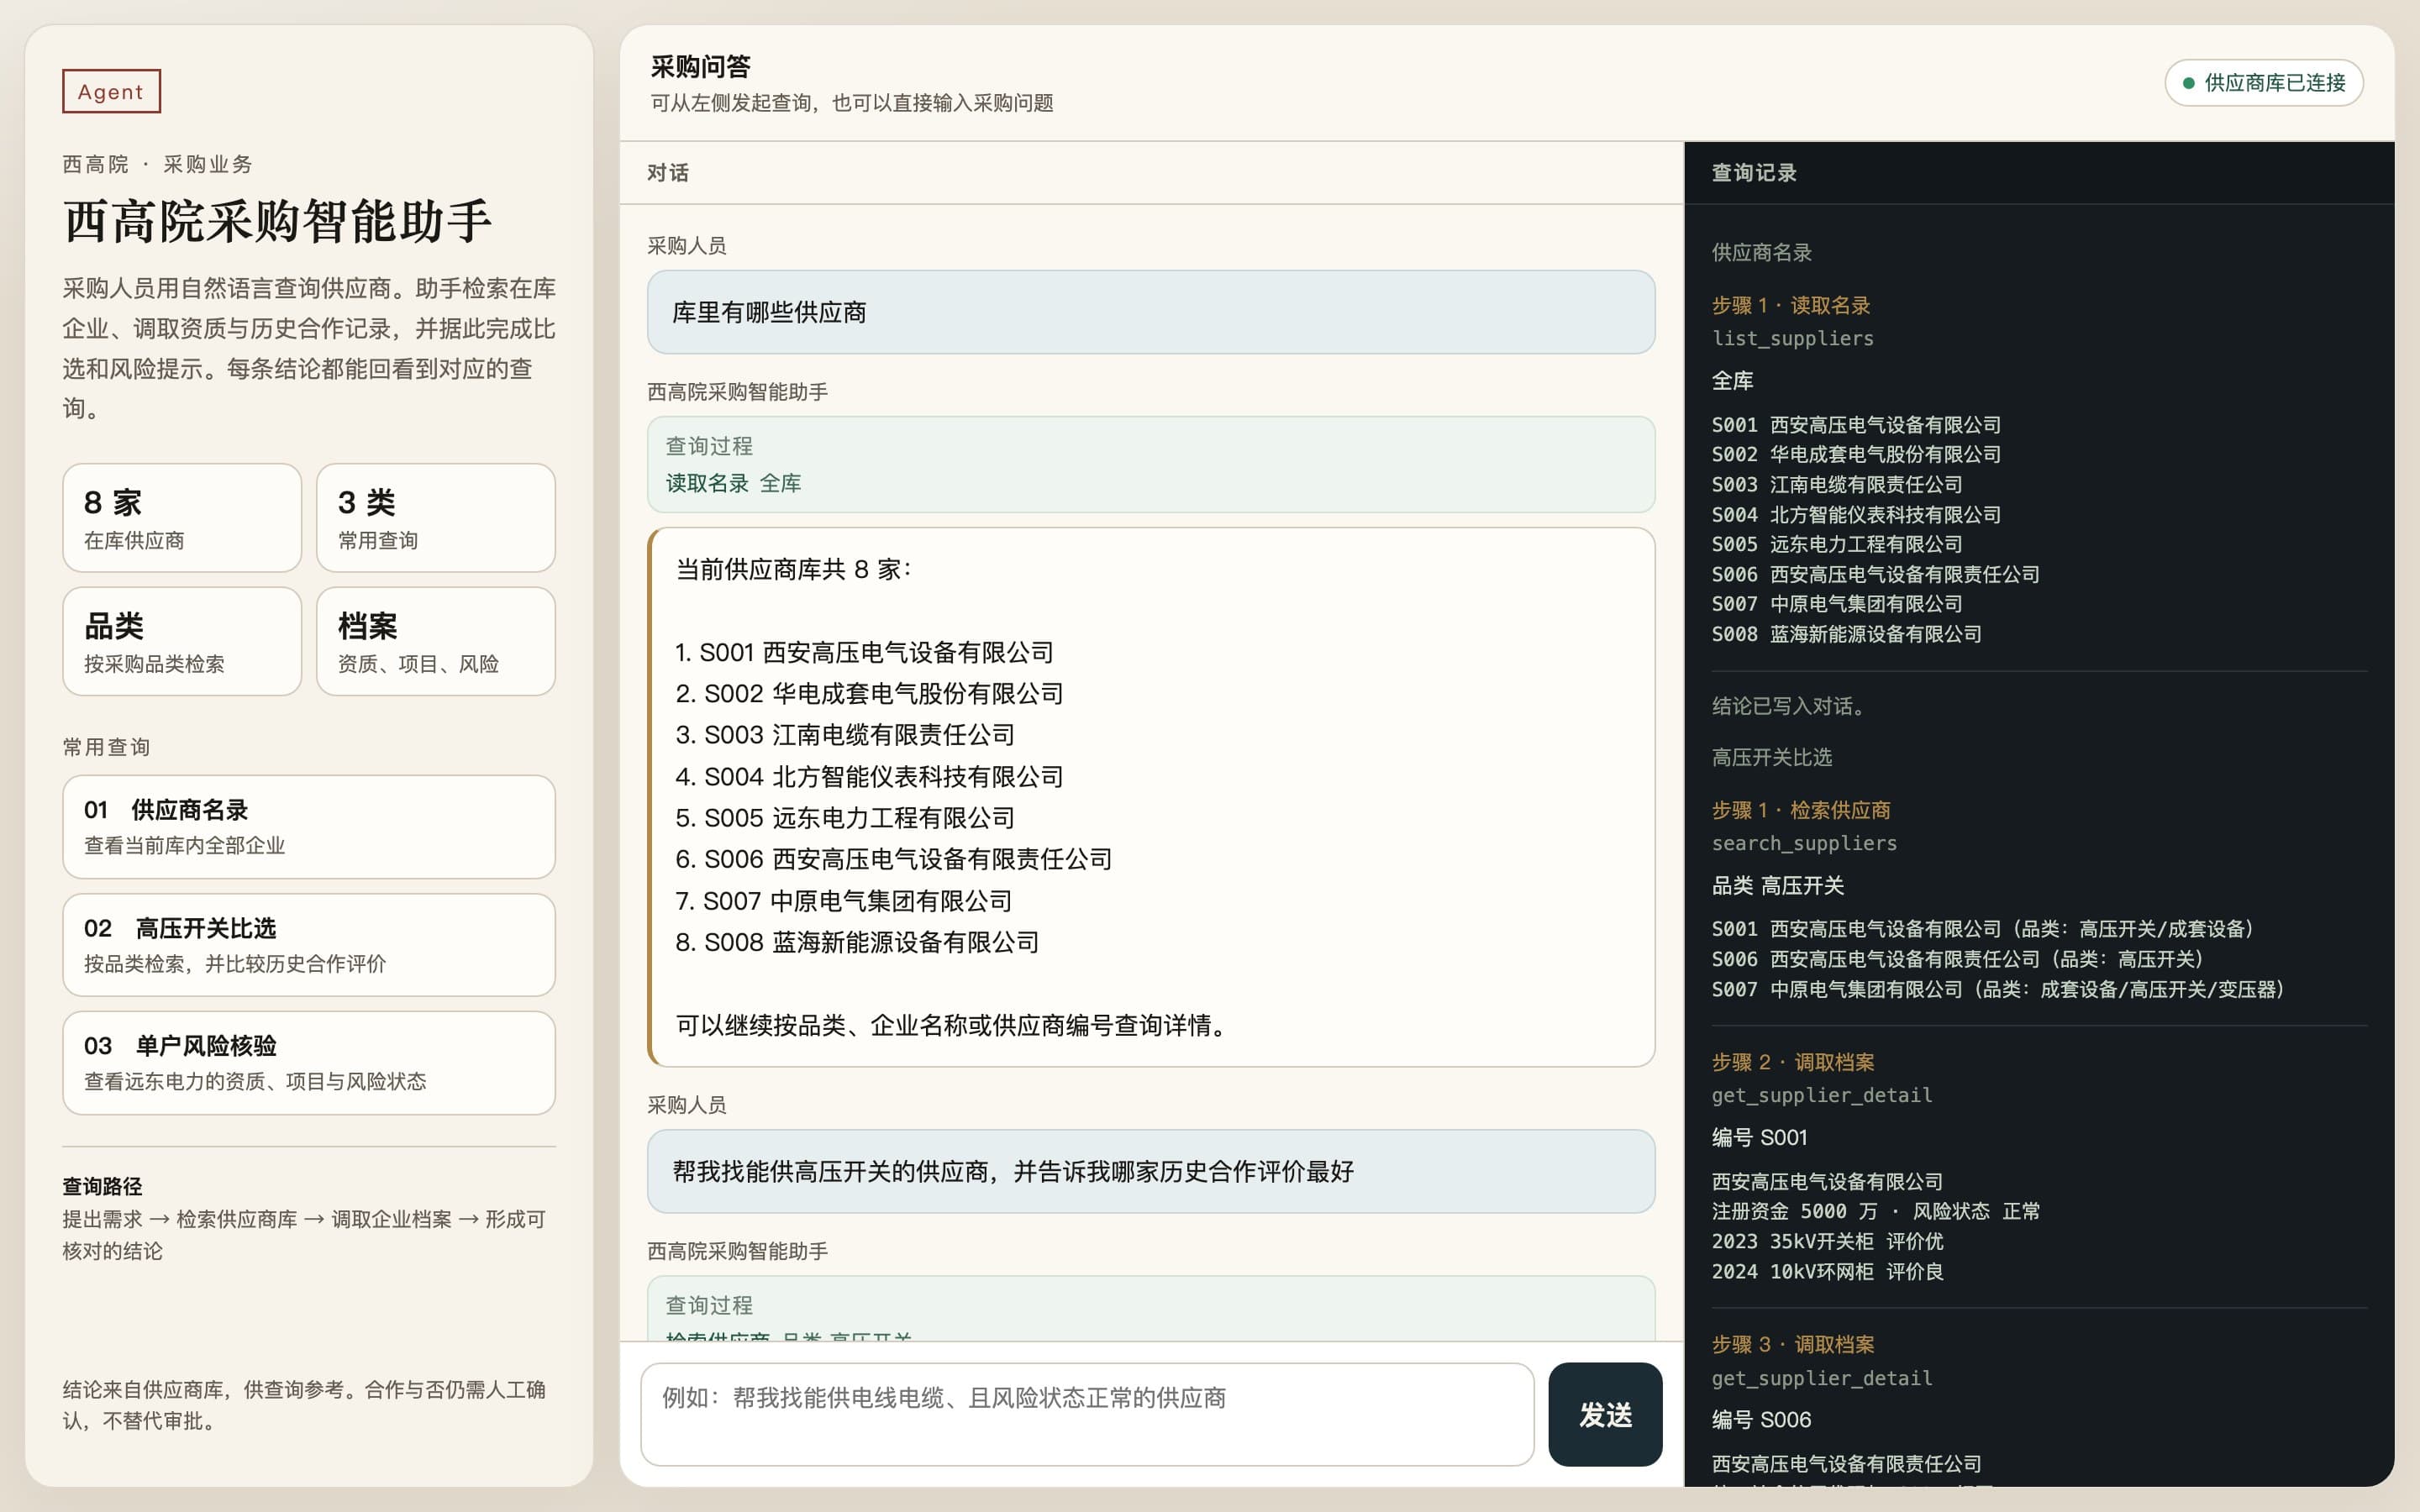Viewport: 2420px width, 1512px height.
Task: Click the 对话 panel header
Action: coord(668,173)
